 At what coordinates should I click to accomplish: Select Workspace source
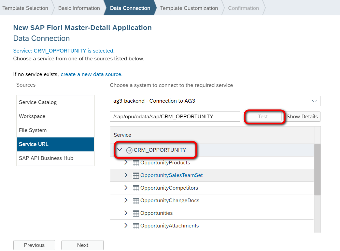[55, 116]
